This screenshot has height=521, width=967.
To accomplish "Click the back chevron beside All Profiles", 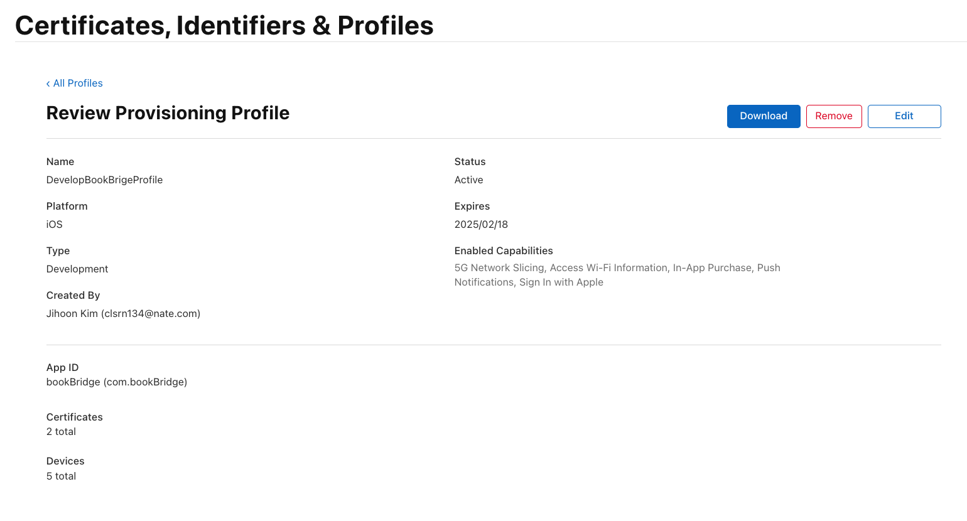I will coord(48,83).
